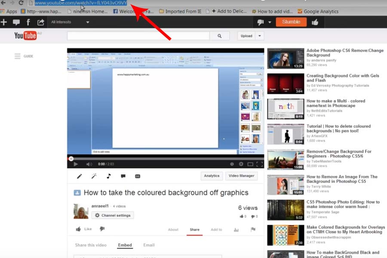Go back with the browser back arrow
Viewport: 387px width, 258px height.
(x=3, y=3)
